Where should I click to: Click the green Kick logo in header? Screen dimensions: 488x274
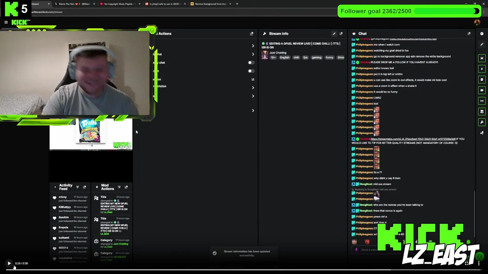(20, 22)
